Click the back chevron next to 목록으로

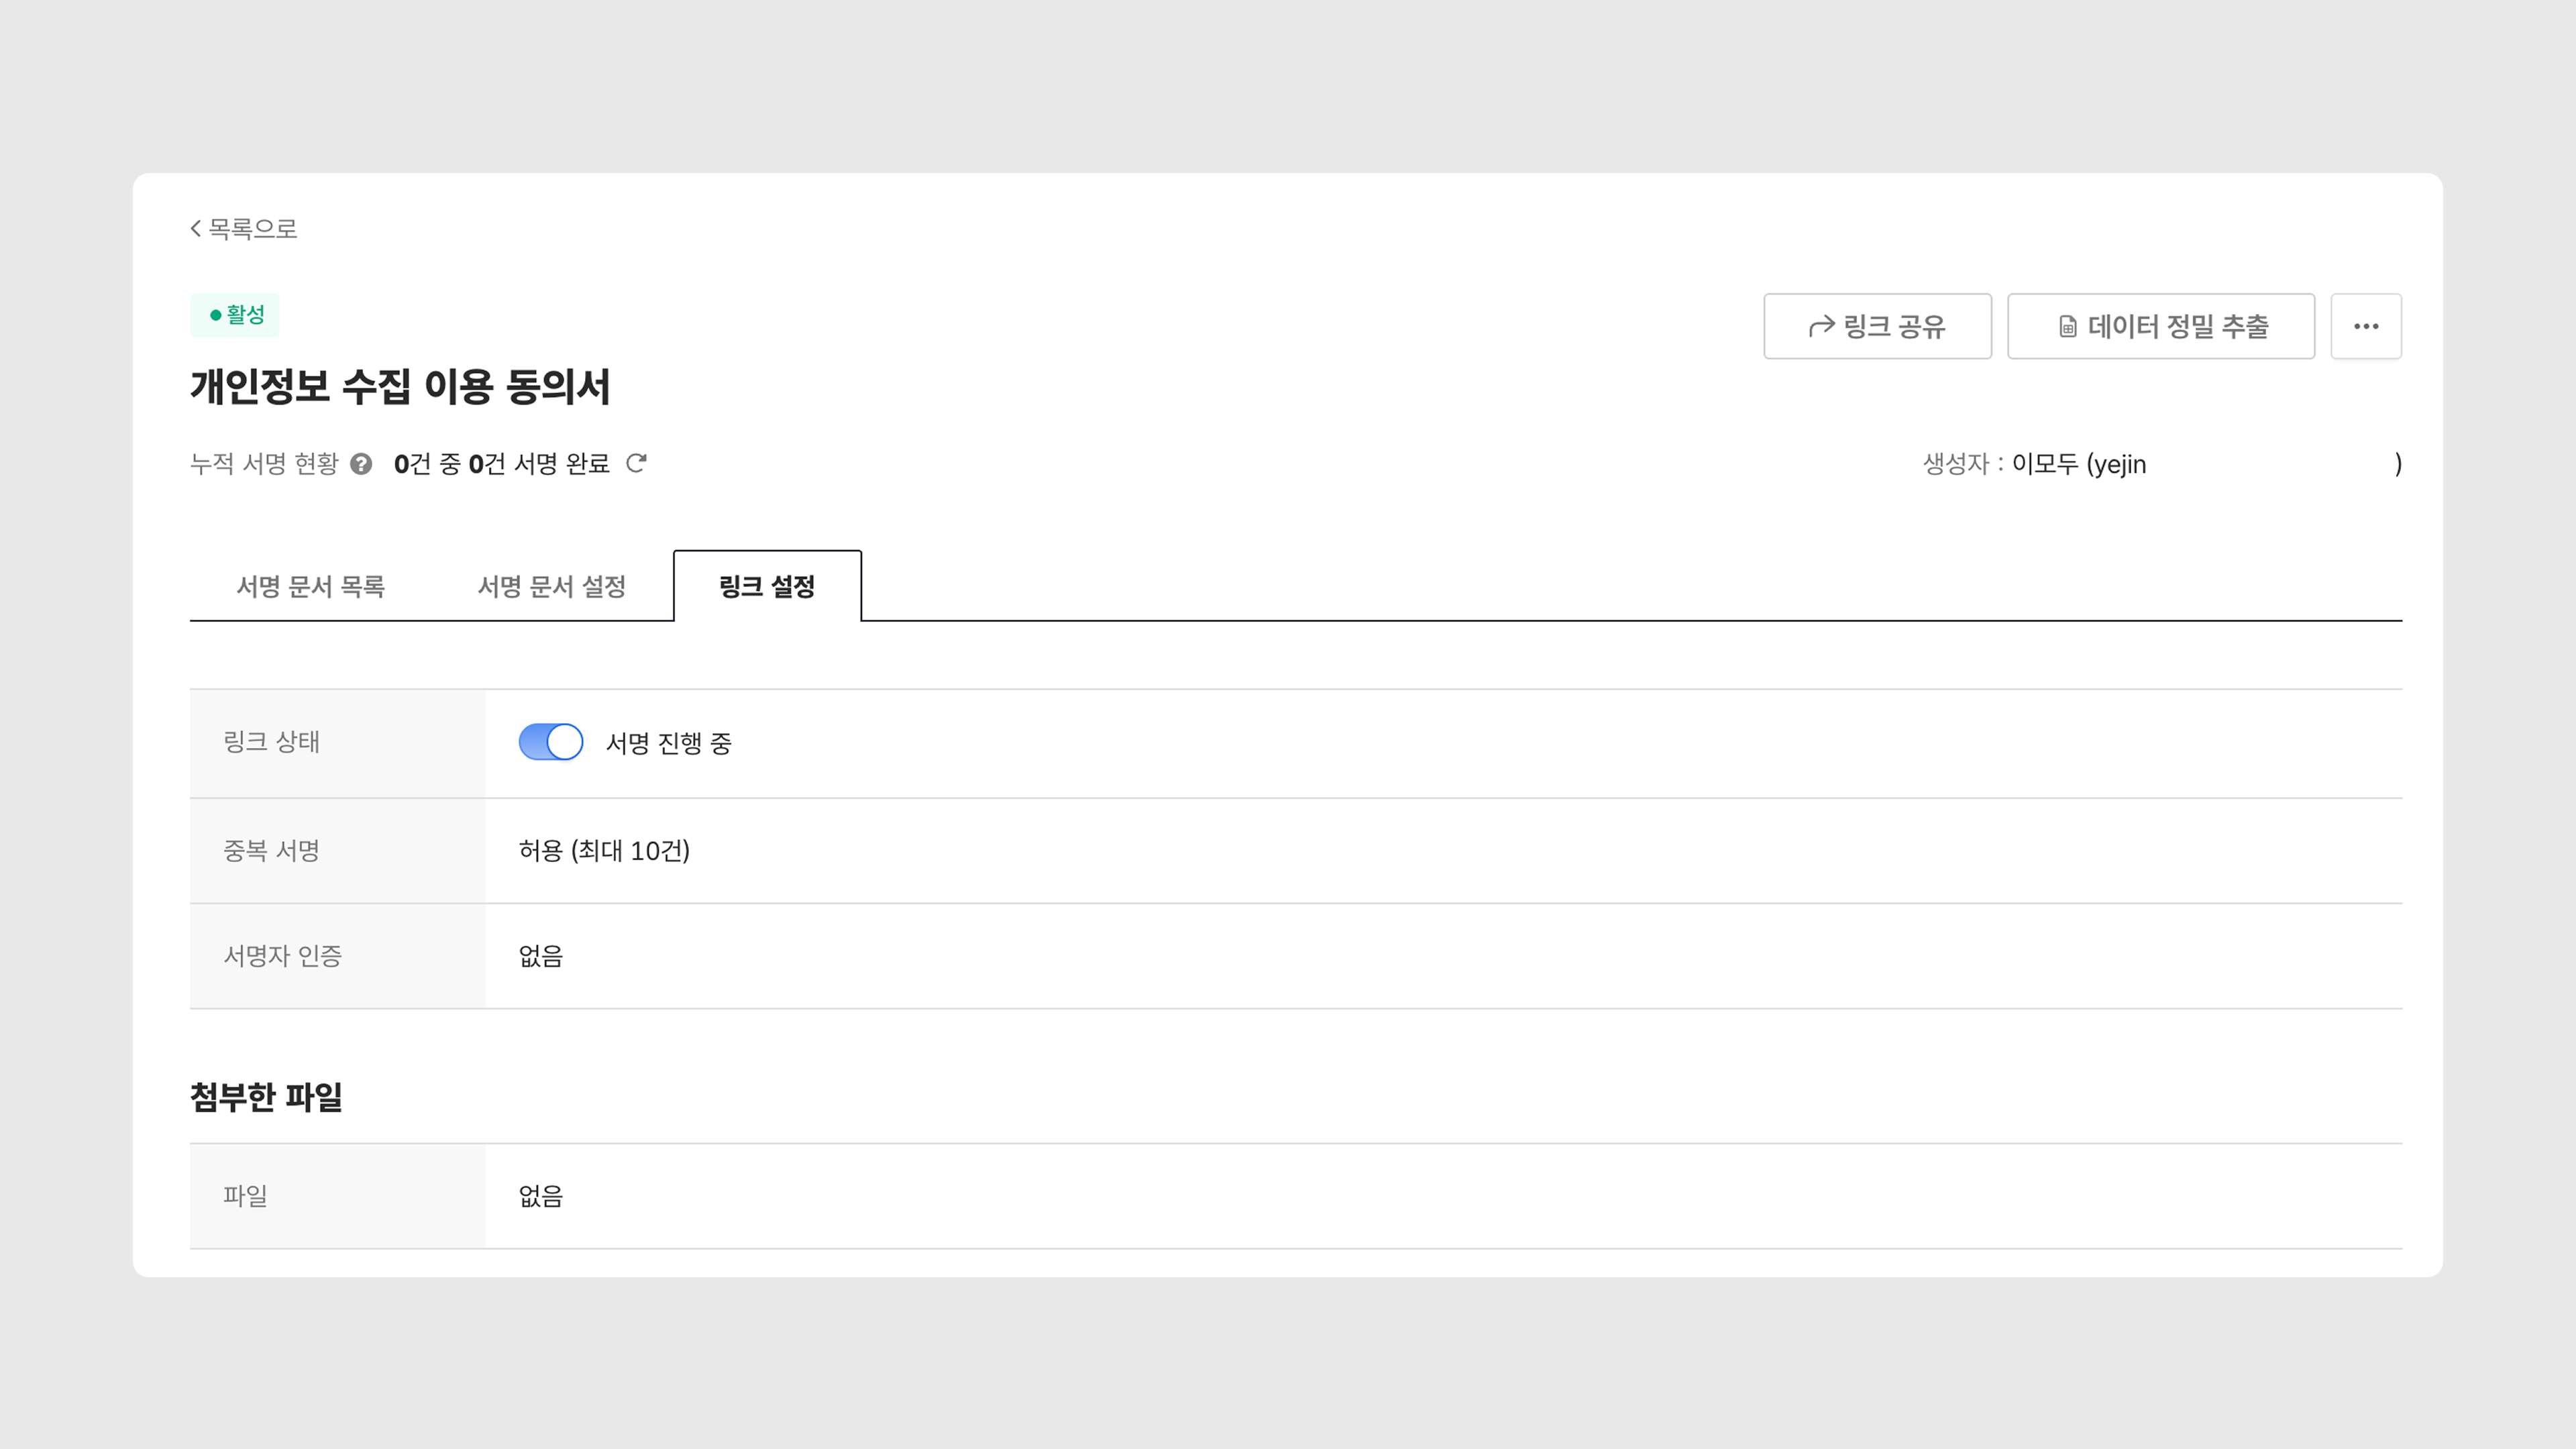(x=196, y=229)
